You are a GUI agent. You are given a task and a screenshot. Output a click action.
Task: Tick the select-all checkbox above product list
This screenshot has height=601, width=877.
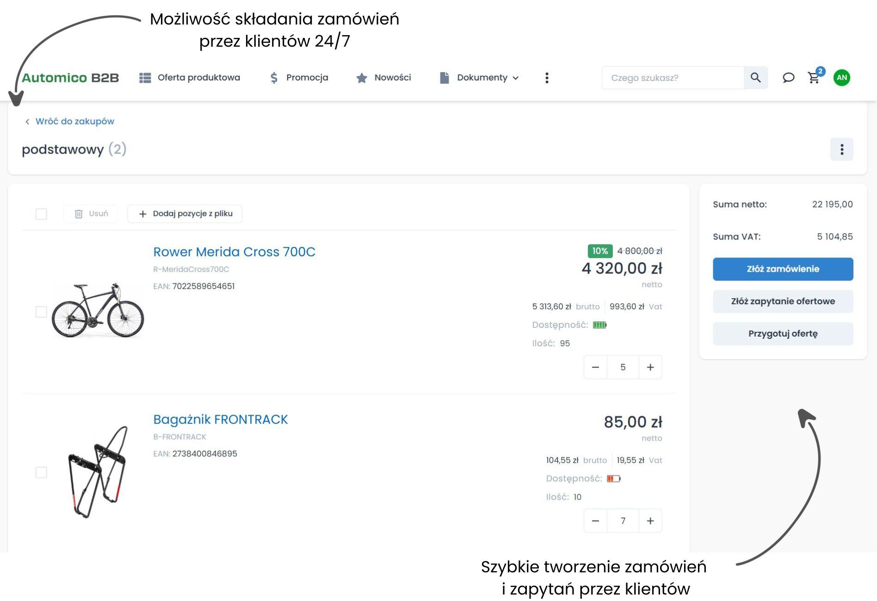click(42, 214)
